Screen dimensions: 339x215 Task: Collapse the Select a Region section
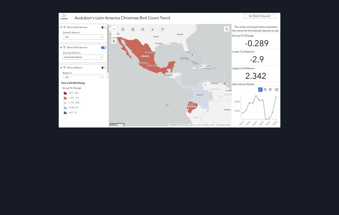click(61, 67)
